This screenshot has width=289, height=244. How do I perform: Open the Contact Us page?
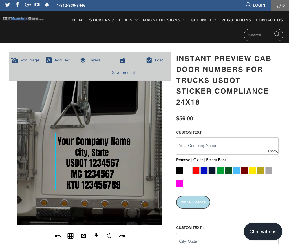coord(269,20)
